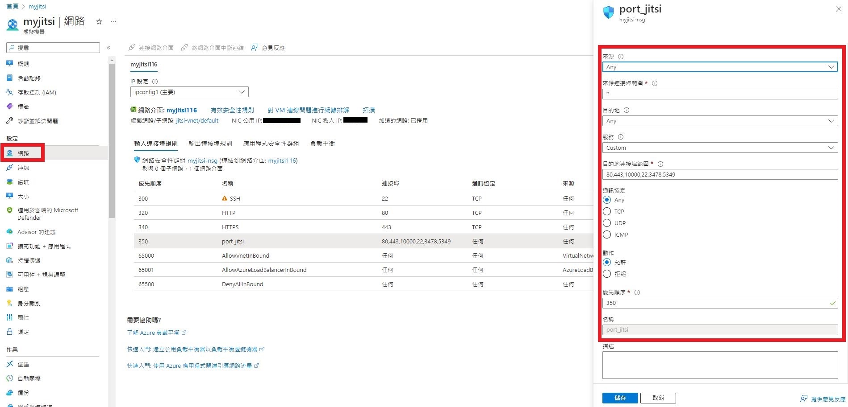Click 意見反應 feedback toolbar item
The width and height of the screenshot is (848, 407).
[268, 48]
